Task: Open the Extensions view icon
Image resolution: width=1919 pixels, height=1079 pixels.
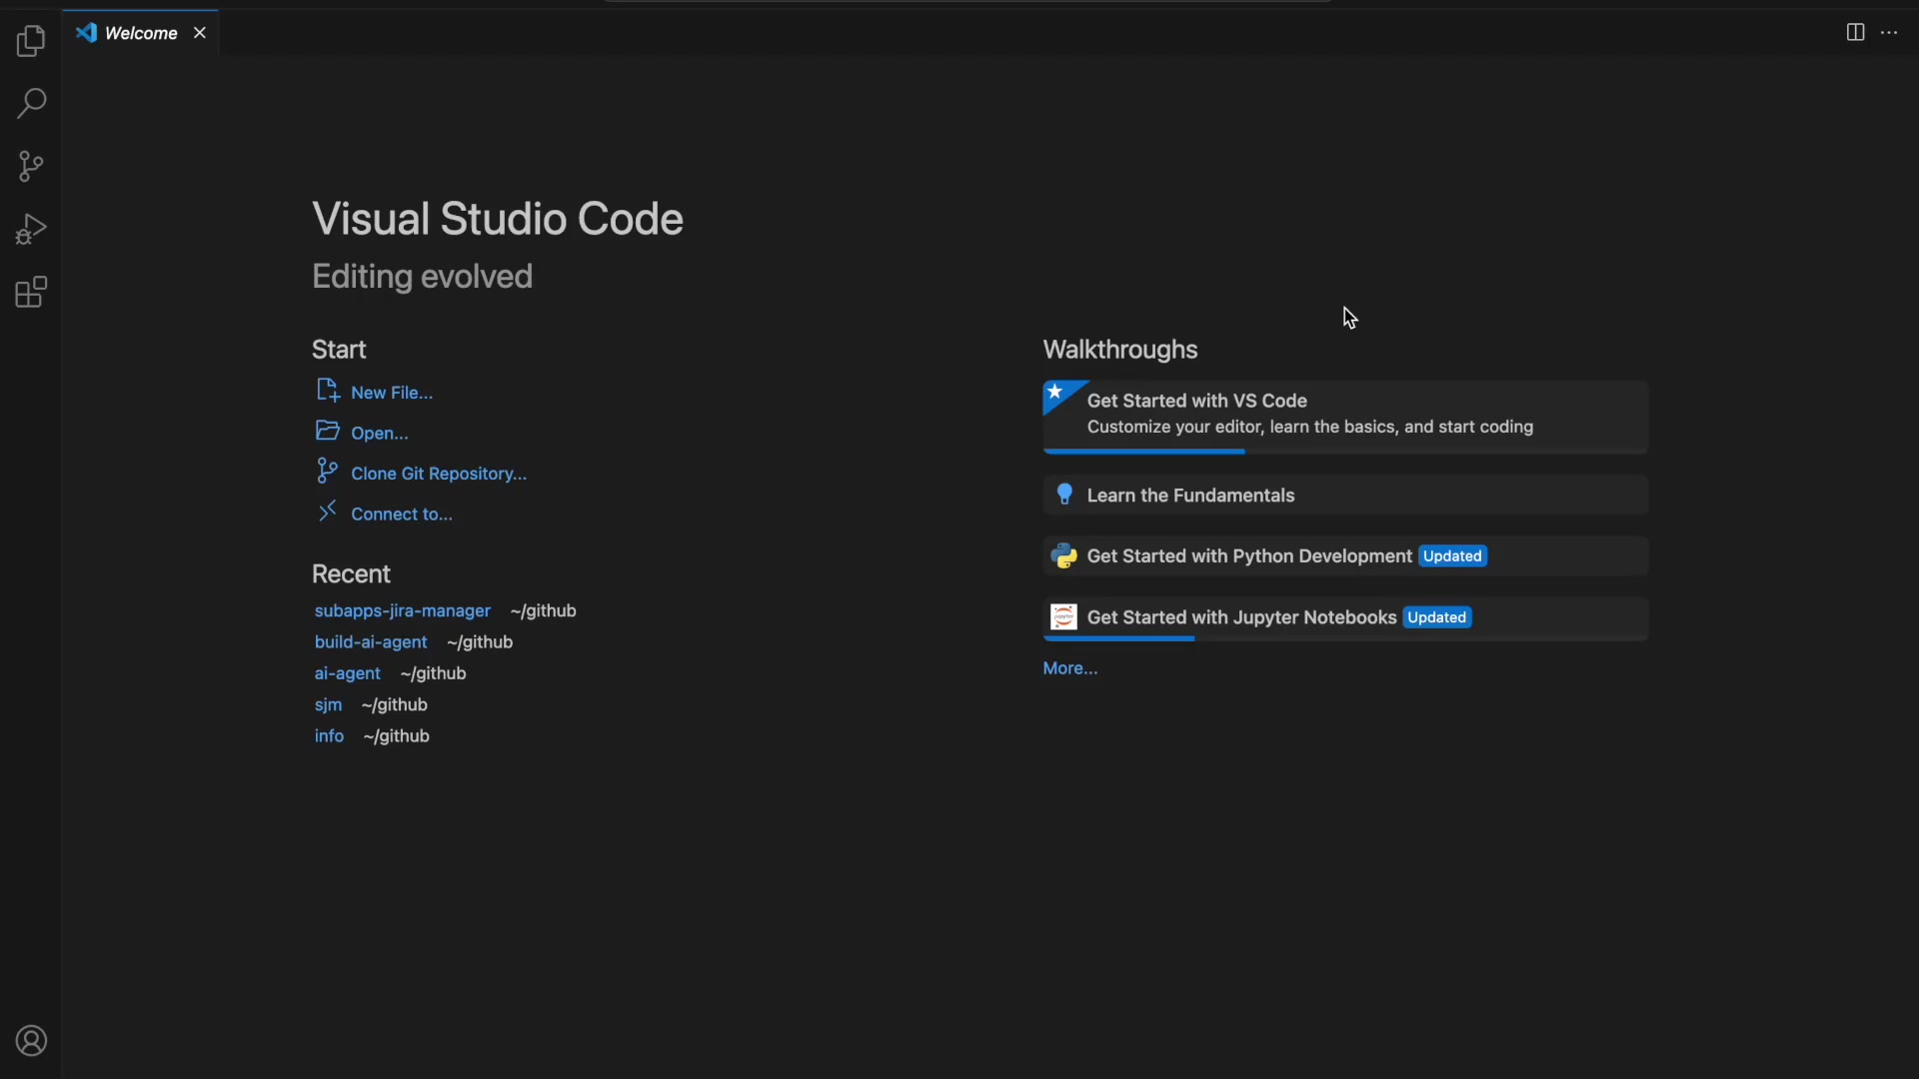Action: pyautogui.click(x=31, y=293)
